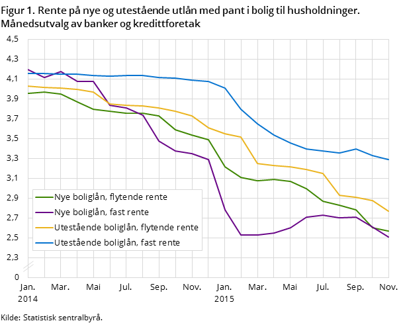403x323 pixels.
Task: Click the green line's left starting point
Action: 28,93
